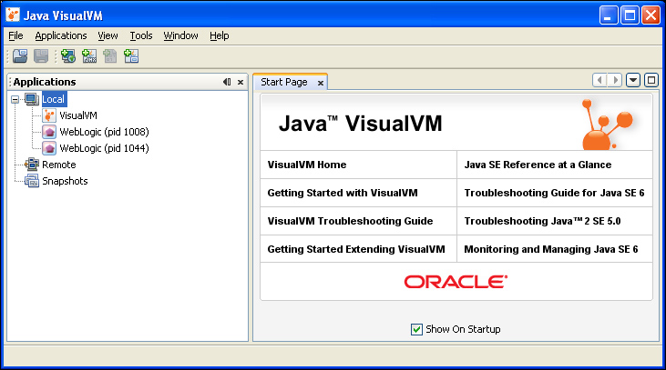The width and height of the screenshot is (666, 370).
Task: Click the Snapshots node icon
Action: click(32, 181)
